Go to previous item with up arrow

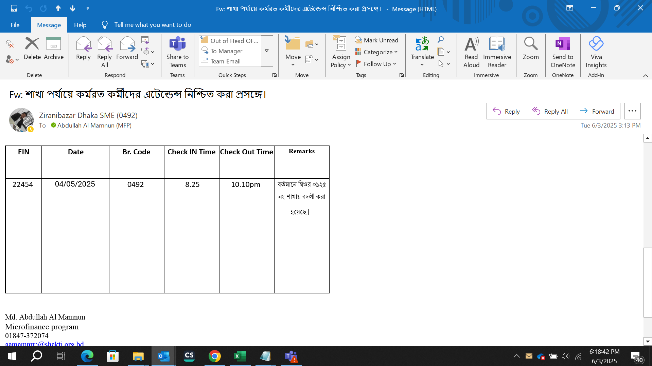click(58, 8)
